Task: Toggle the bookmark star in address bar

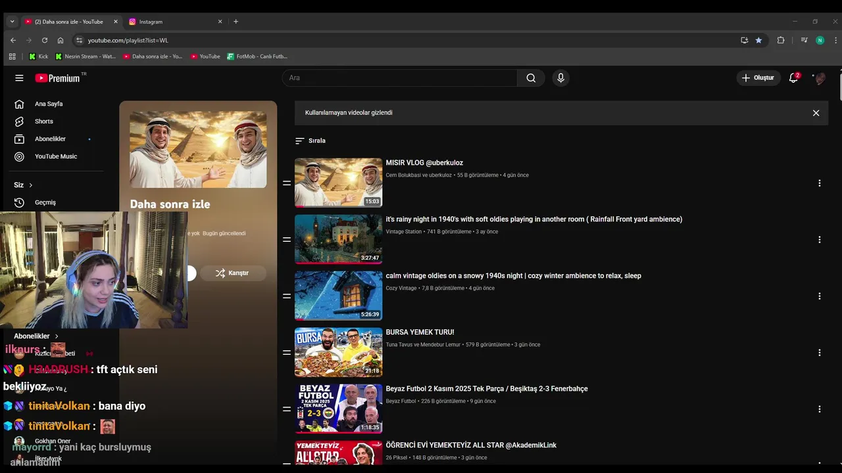Action: click(758, 40)
